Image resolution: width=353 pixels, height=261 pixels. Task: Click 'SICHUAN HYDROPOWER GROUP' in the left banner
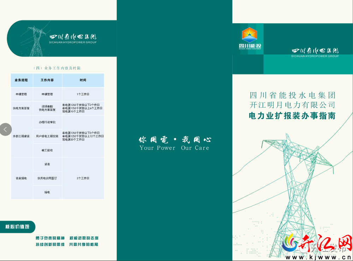73,42
